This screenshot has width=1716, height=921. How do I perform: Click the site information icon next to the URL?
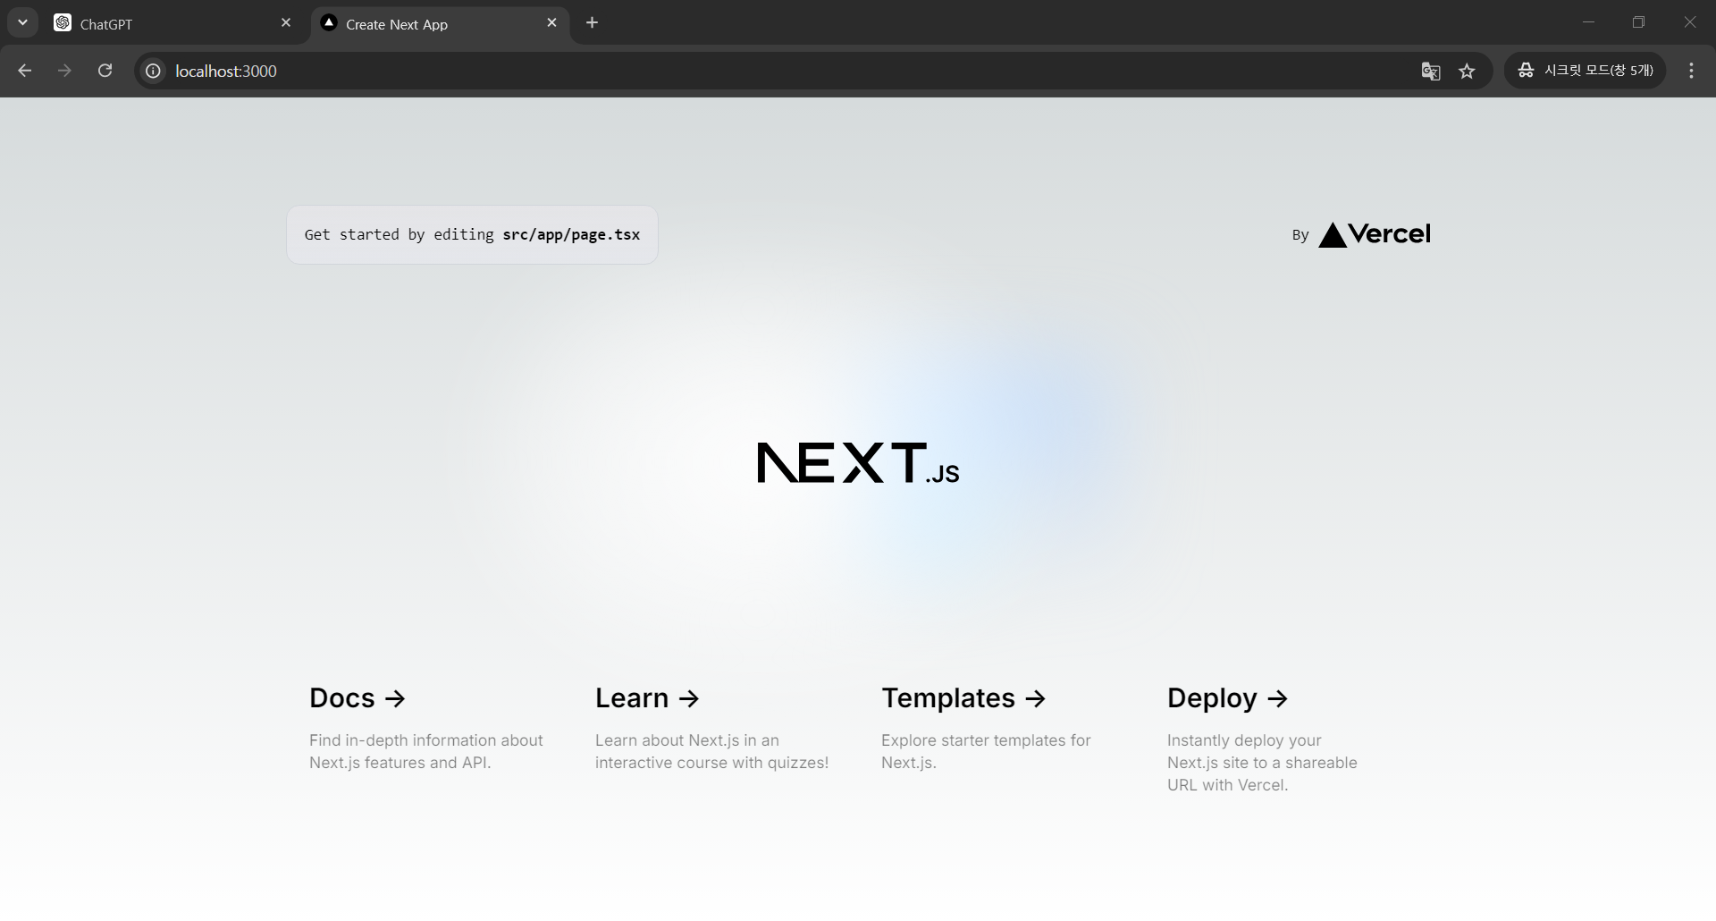[x=152, y=71]
